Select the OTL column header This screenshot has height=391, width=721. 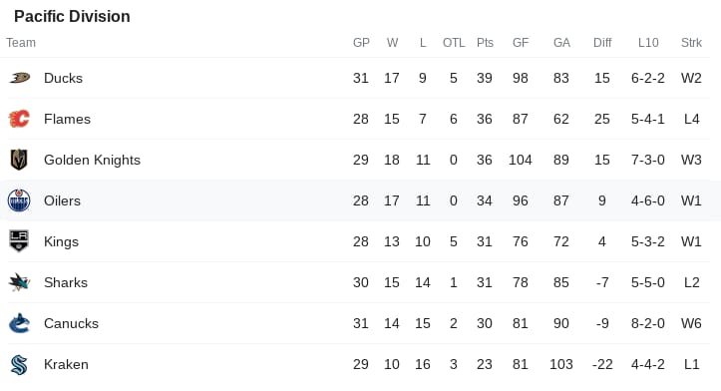point(454,43)
